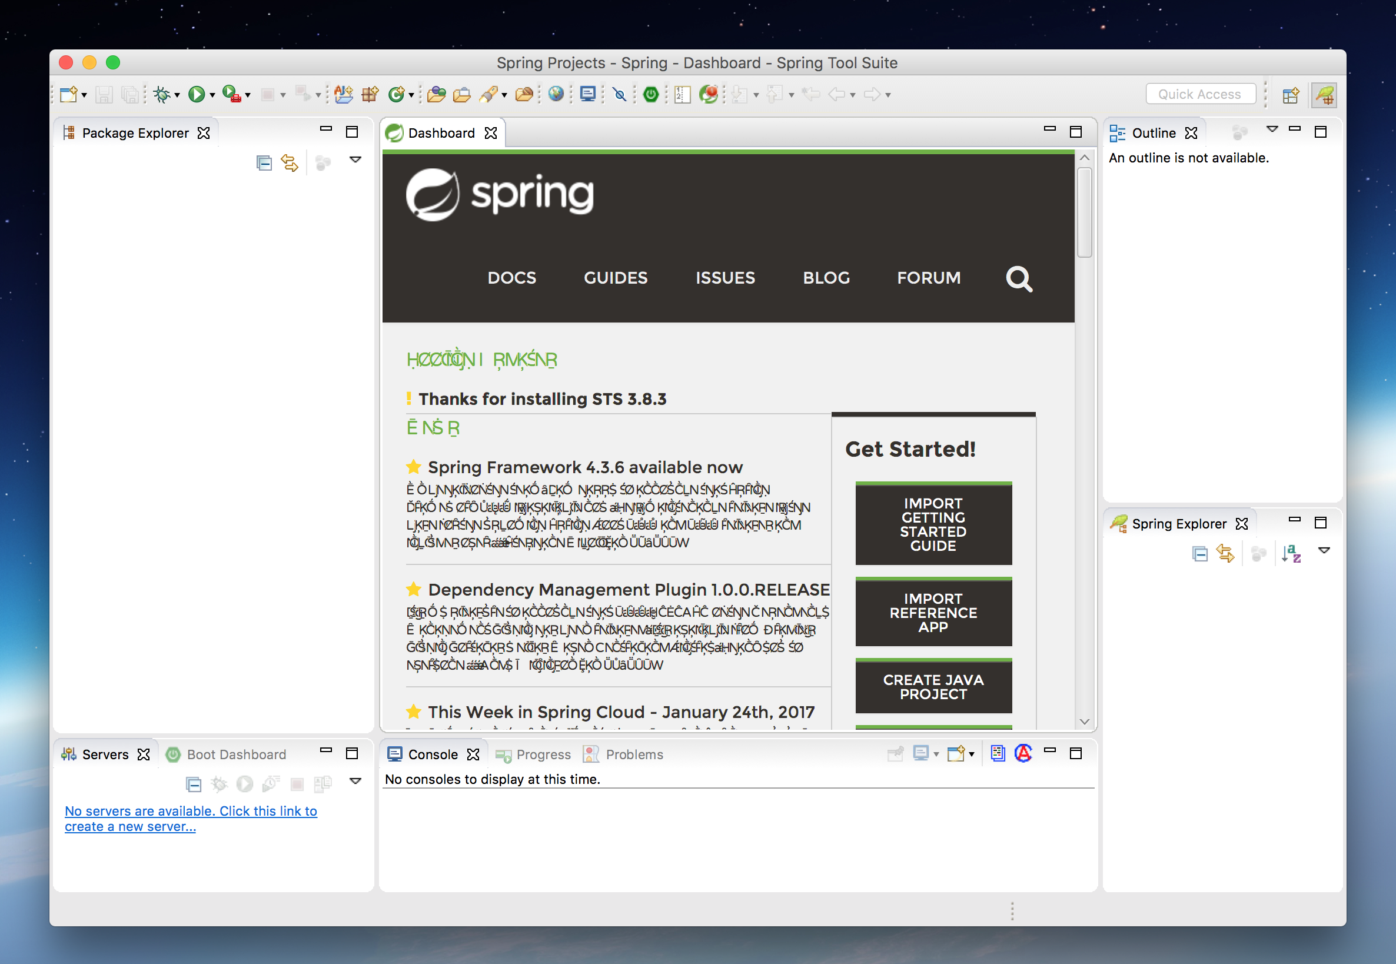Click Import Getting Started Guide button

point(933,524)
